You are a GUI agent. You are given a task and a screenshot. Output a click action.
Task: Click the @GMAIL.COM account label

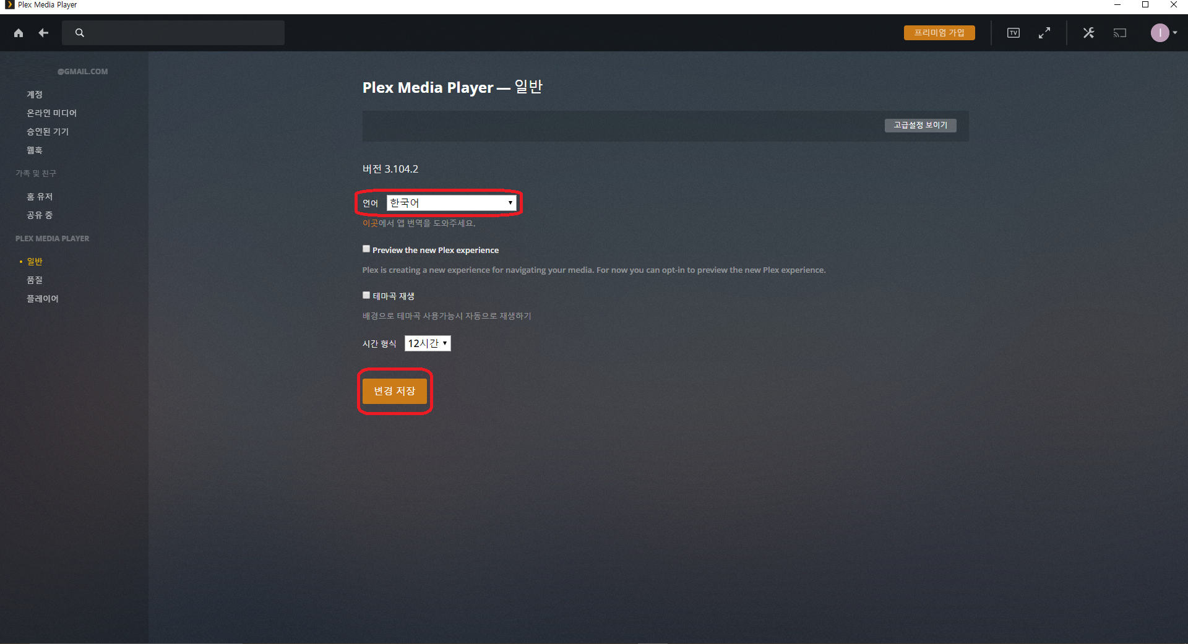[82, 72]
